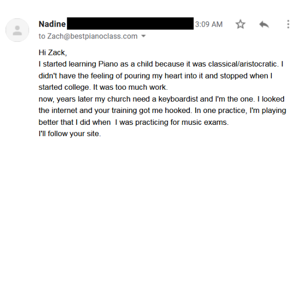Click the blacked-out sender address bar
Screen dimensions: 296x296
click(130, 24)
